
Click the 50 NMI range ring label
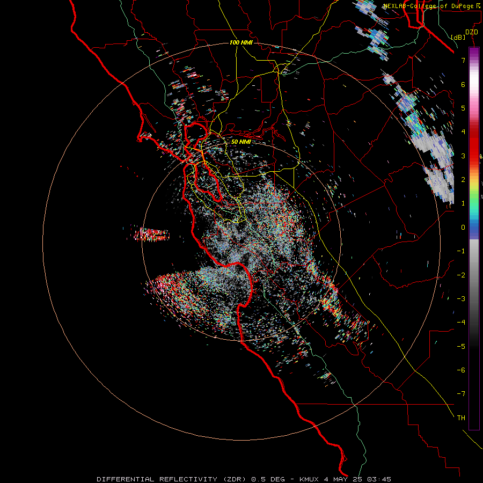tap(241, 142)
